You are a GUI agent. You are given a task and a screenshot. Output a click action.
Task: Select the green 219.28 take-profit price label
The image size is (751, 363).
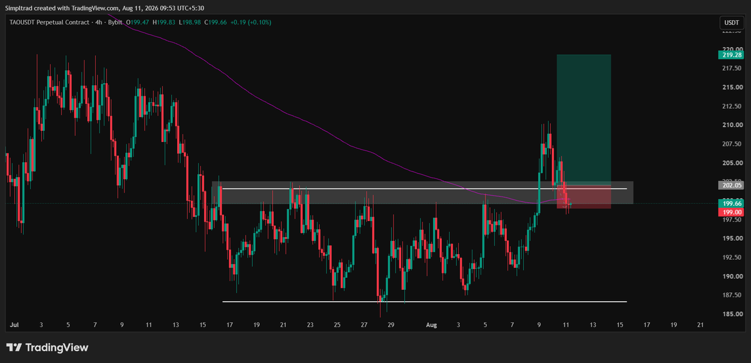click(731, 55)
